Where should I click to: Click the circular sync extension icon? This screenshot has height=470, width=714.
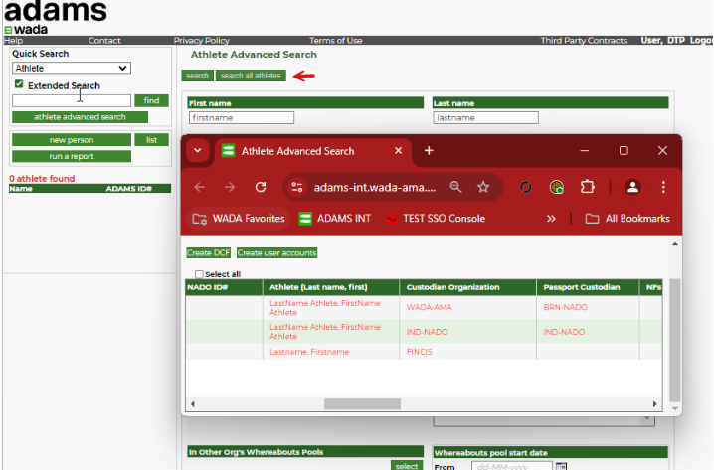pos(526,187)
